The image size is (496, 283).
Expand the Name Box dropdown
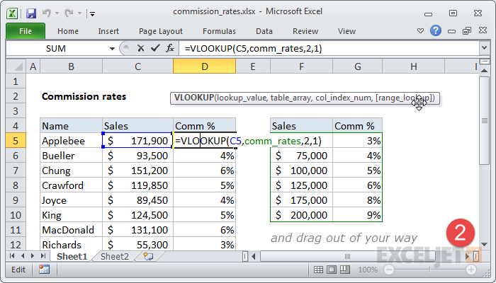pyautogui.click(x=112, y=49)
